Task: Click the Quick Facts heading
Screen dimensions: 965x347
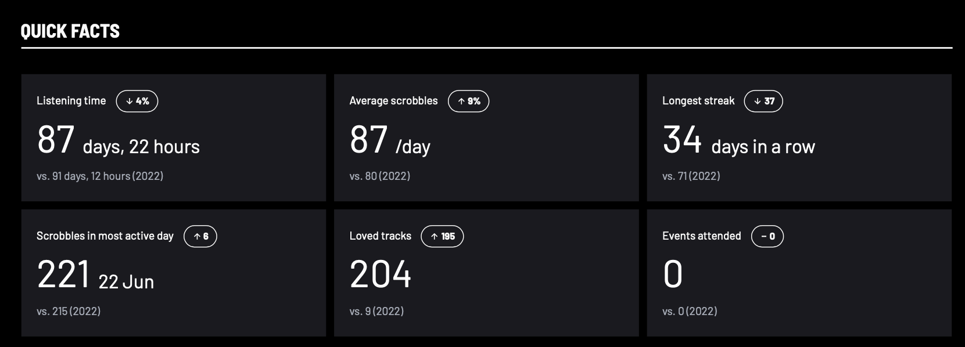Action: click(70, 31)
